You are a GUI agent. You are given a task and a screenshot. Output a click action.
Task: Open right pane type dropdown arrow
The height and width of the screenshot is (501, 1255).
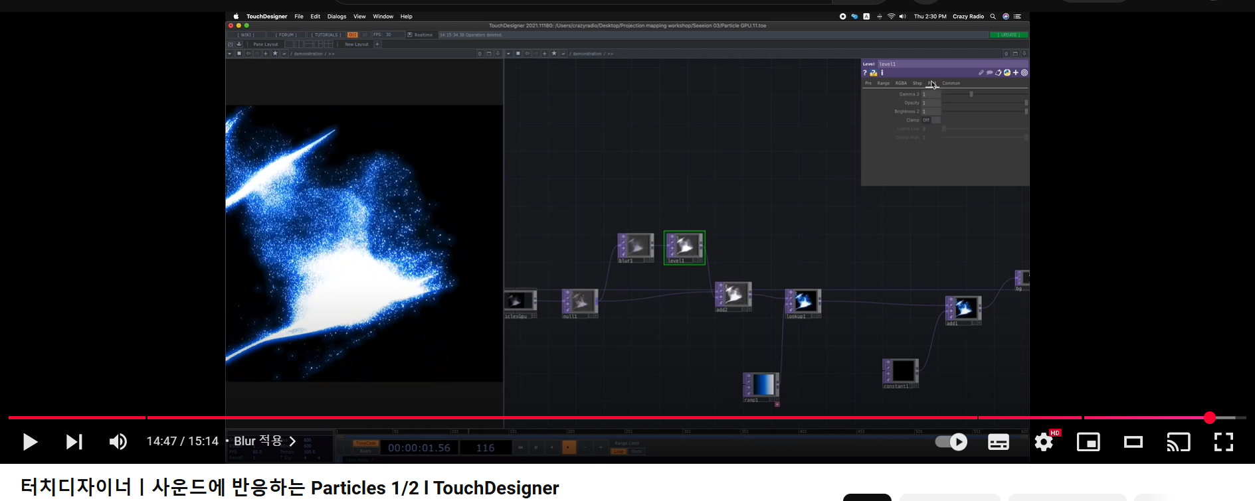(509, 54)
